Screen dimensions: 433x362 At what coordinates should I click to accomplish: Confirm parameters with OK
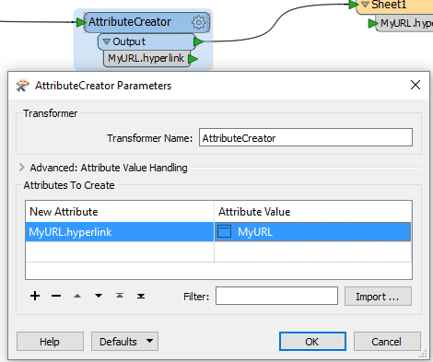point(312,341)
